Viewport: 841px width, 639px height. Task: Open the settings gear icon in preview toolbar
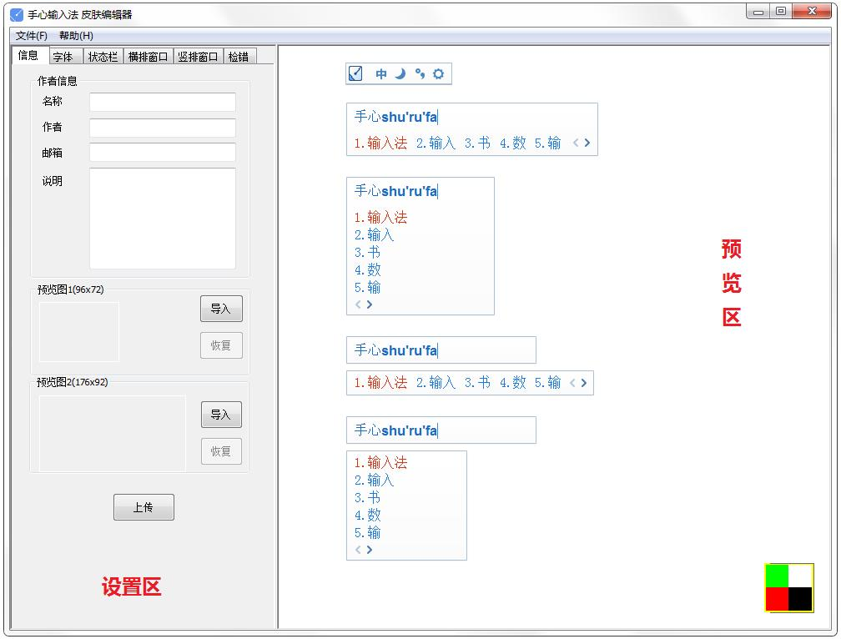[x=438, y=73]
